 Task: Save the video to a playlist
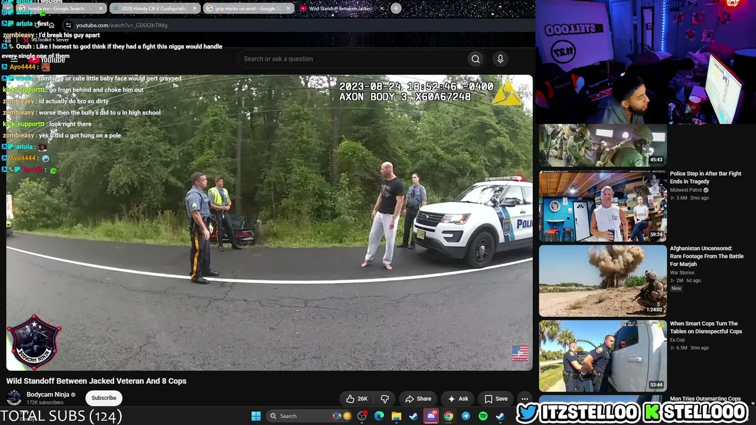pos(496,398)
